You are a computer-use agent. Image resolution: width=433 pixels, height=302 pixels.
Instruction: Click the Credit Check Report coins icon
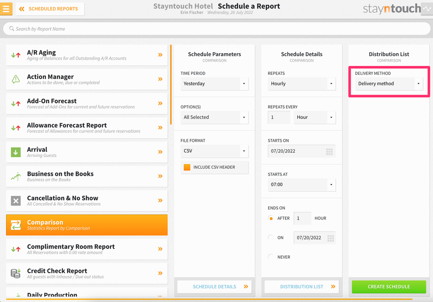pyautogui.click(x=16, y=273)
